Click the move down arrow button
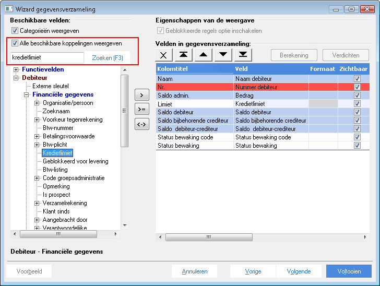This screenshot has width=380, height=286. [223, 55]
